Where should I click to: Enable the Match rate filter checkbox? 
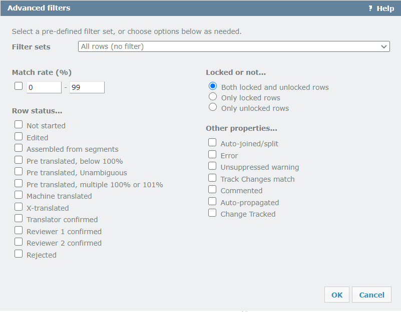(x=18, y=86)
